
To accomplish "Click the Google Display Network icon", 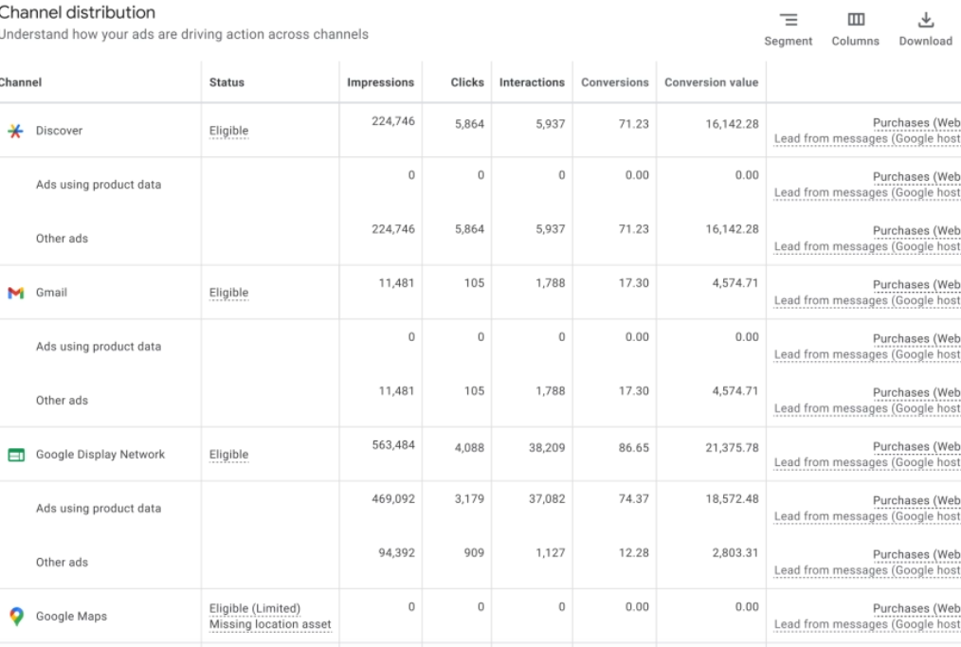I will click(x=15, y=455).
